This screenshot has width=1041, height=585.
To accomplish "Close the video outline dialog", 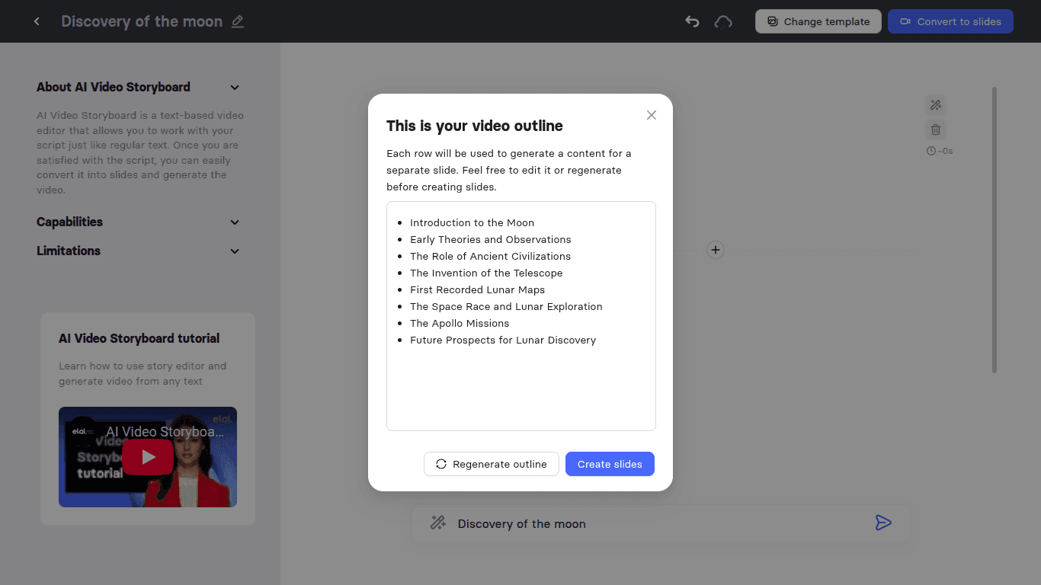I will (651, 115).
